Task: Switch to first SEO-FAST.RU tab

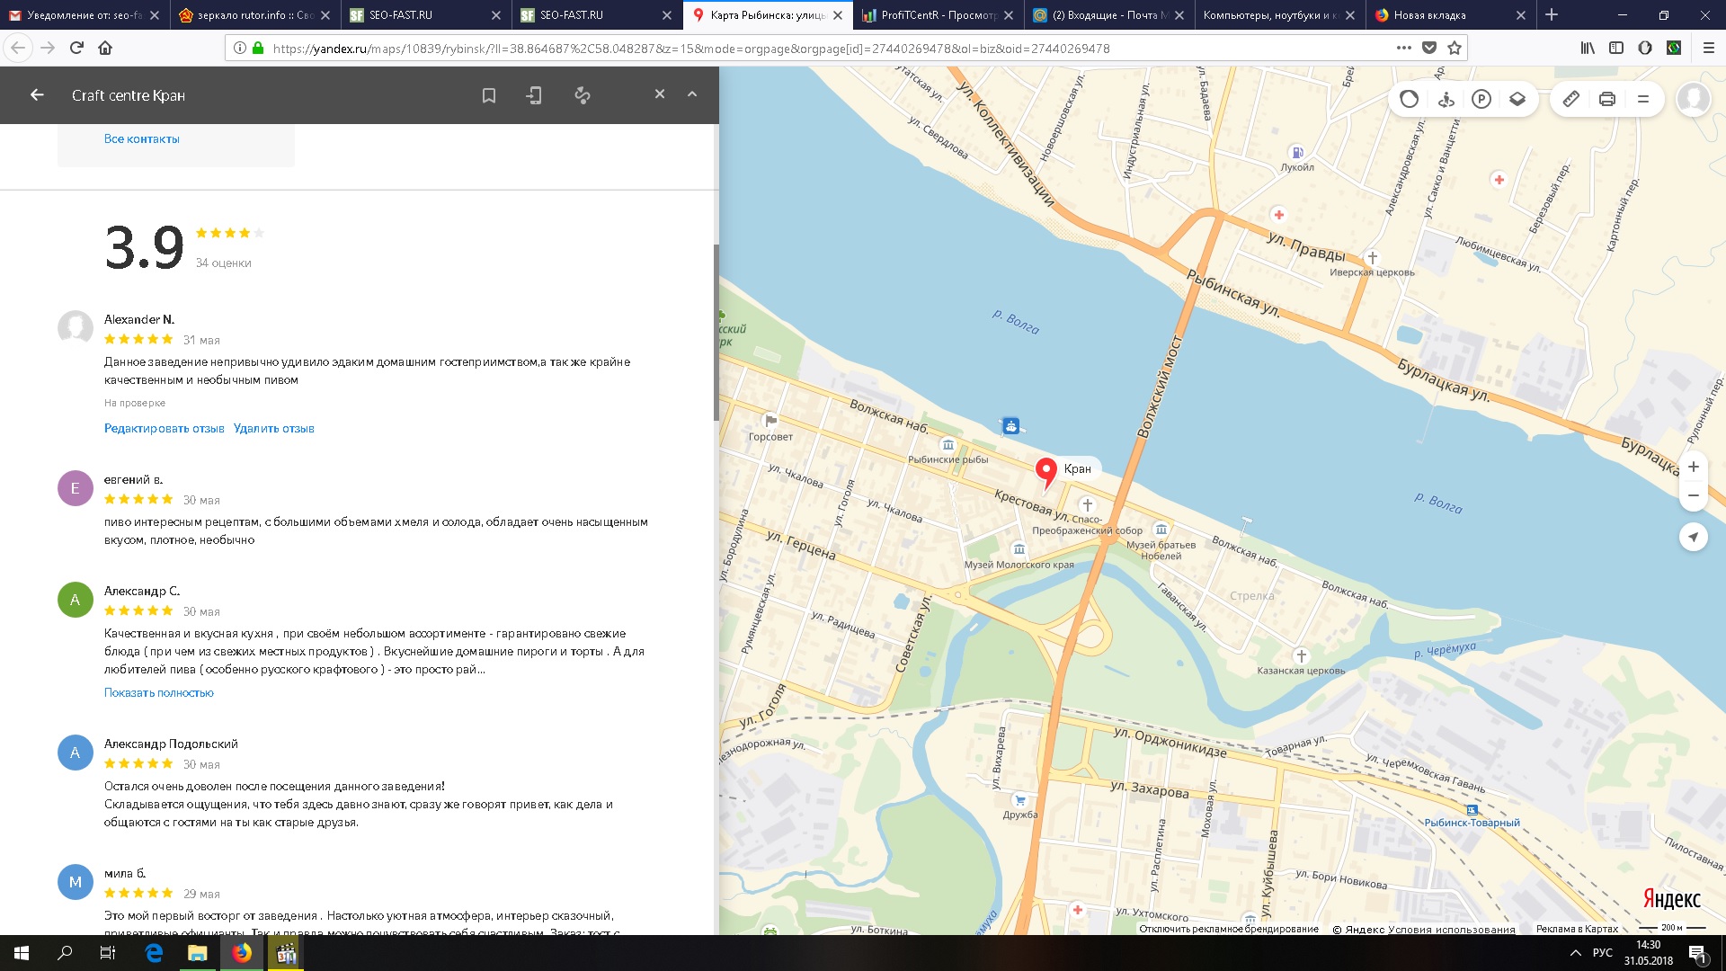Action: tap(426, 15)
